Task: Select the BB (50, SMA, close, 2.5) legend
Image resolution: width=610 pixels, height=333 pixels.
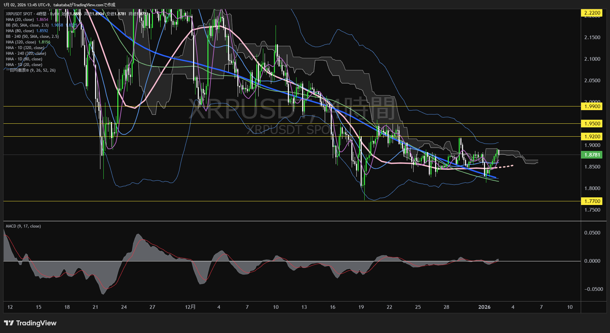Action: point(27,25)
